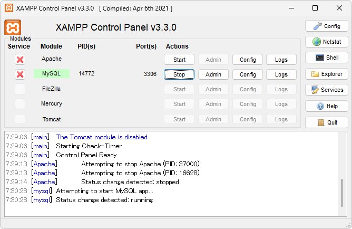Click log line 'Status change detected: running'
The height and width of the screenshot is (229, 352).
[105, 200]
